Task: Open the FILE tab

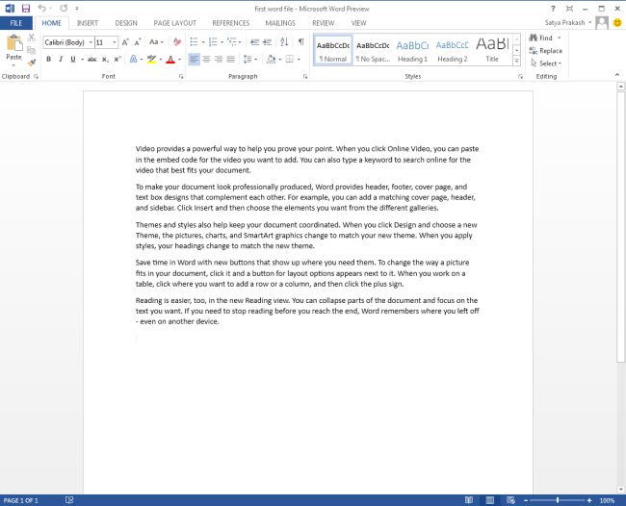Action: click(x=16, y=23)
